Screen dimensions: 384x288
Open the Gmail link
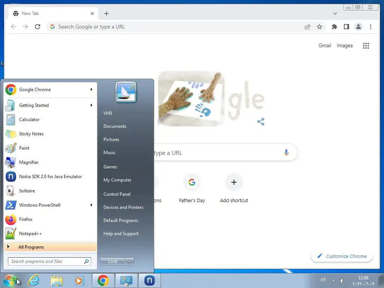click(x=325, y=45)
